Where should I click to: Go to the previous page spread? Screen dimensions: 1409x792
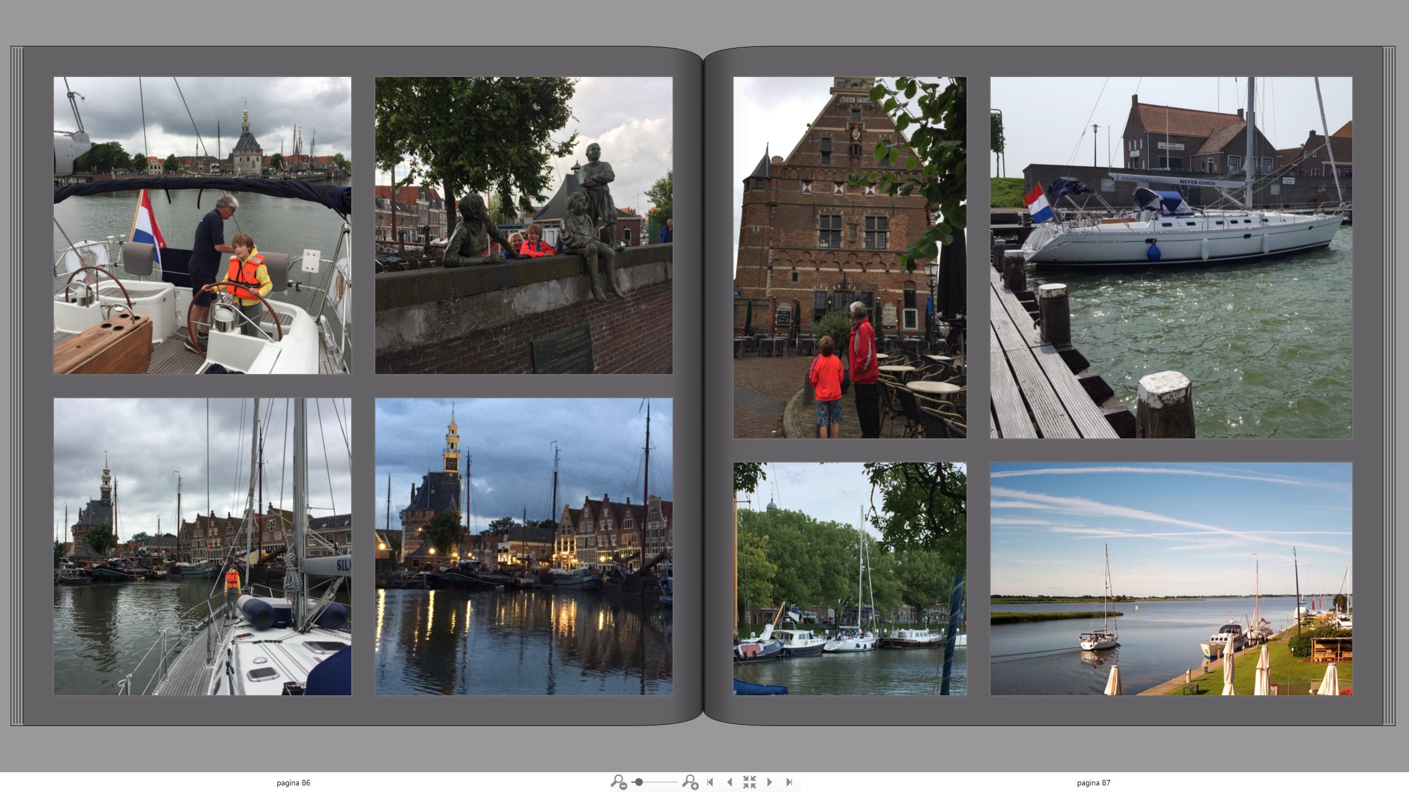coord(730,782)
